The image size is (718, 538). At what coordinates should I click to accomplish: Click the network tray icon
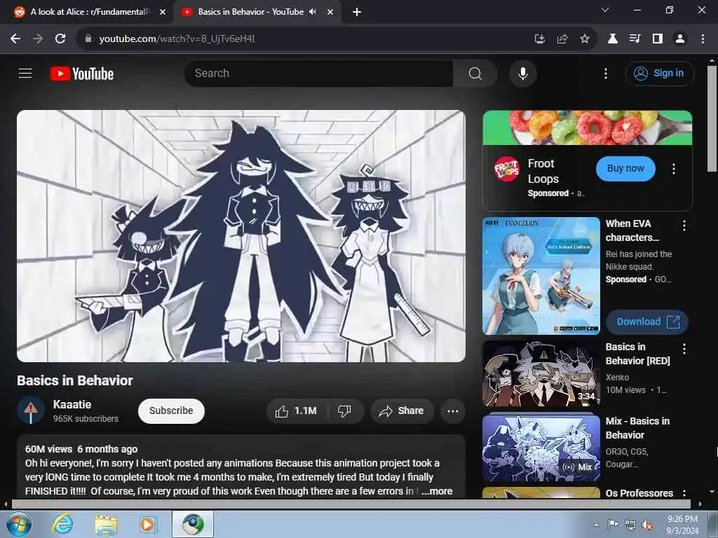pyautogui.click(x=630, y=525)
